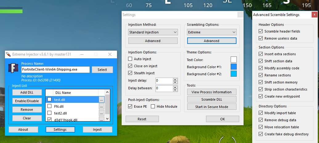Increase the Inject delay value
Image resolution: width=319 pixels, height=143 pixels.
(175, 79)
